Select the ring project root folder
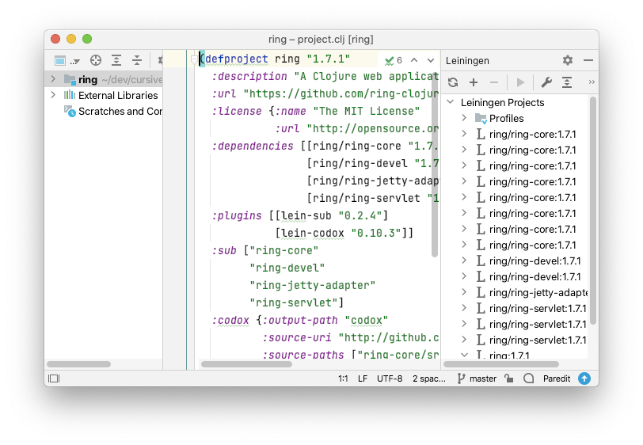 (x=103, y=79)
